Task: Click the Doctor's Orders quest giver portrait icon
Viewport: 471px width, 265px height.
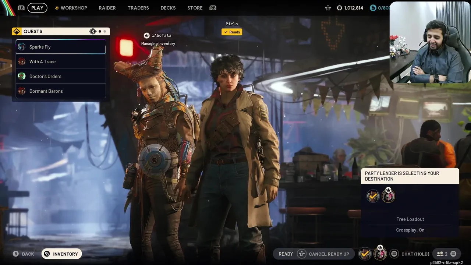Action: tap(22, 76)
